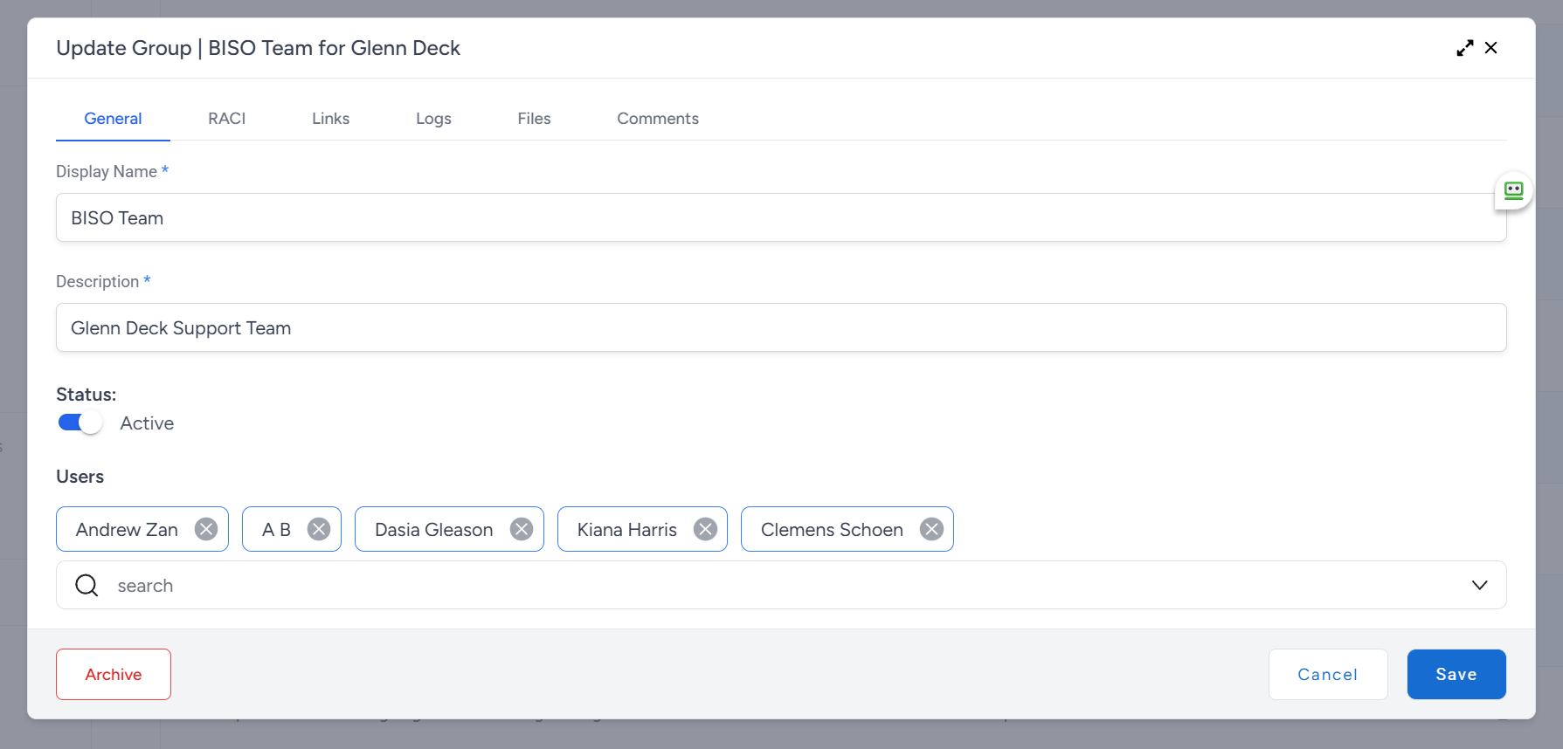Close the Update Group dialog
The width and height of the screenshot is (1563, 749).
tap(1491, 48)
